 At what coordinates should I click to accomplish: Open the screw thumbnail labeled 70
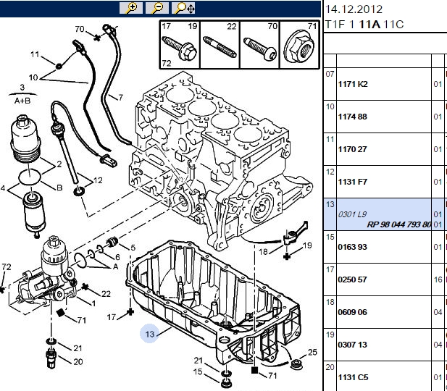click(x=259, y=45)
